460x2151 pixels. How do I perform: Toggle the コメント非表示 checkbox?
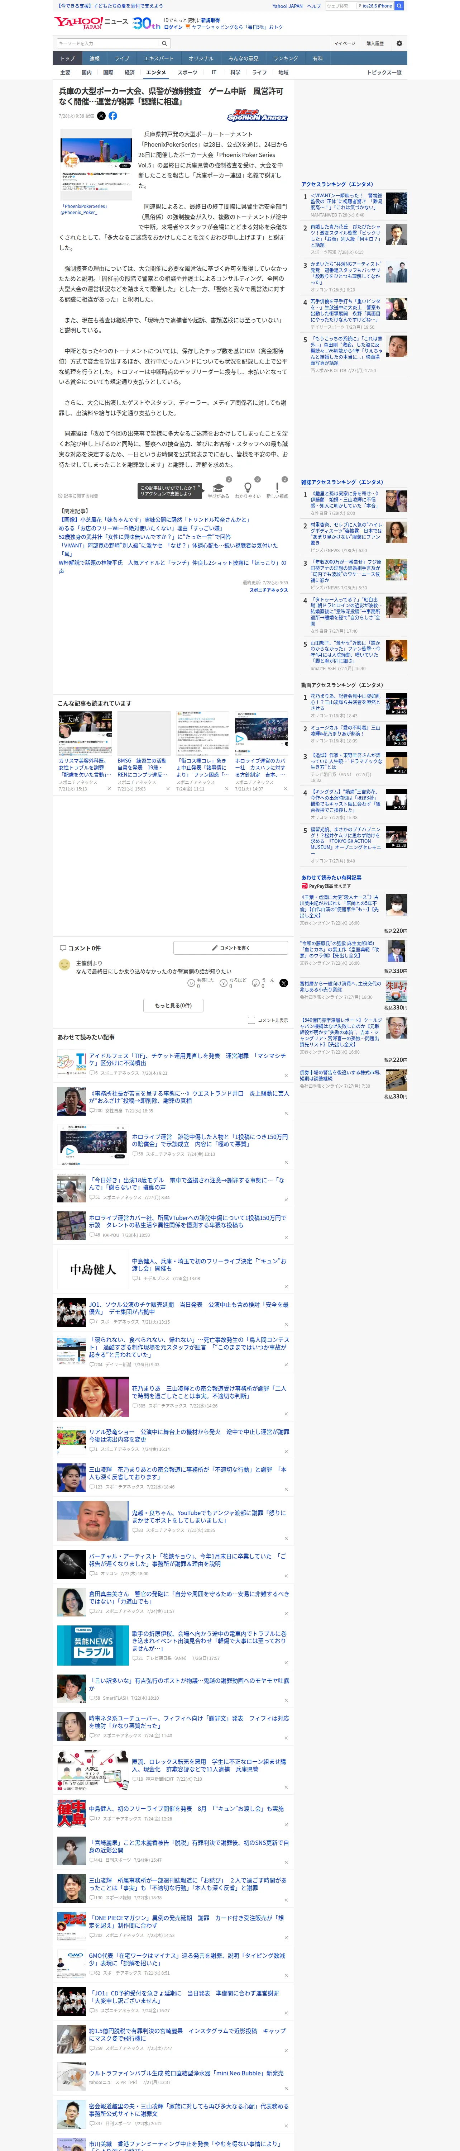(251, 1020)
